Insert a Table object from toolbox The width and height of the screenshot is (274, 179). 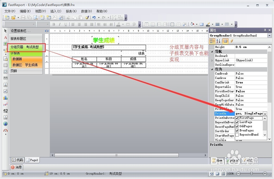[x=5, y=65]
